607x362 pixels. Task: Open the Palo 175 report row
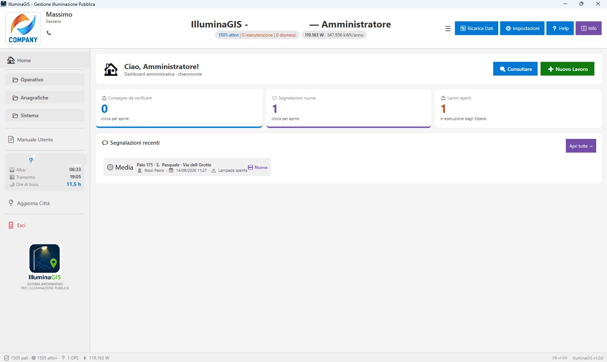point(187,167)
